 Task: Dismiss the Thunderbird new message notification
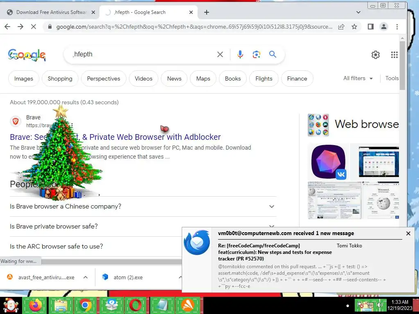pyautogui.click(x=408, y=233)
